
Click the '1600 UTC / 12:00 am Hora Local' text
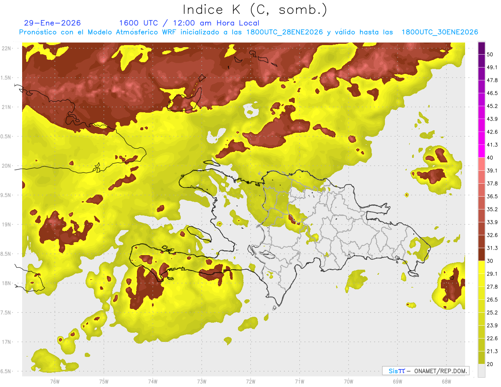coord(189,23)
